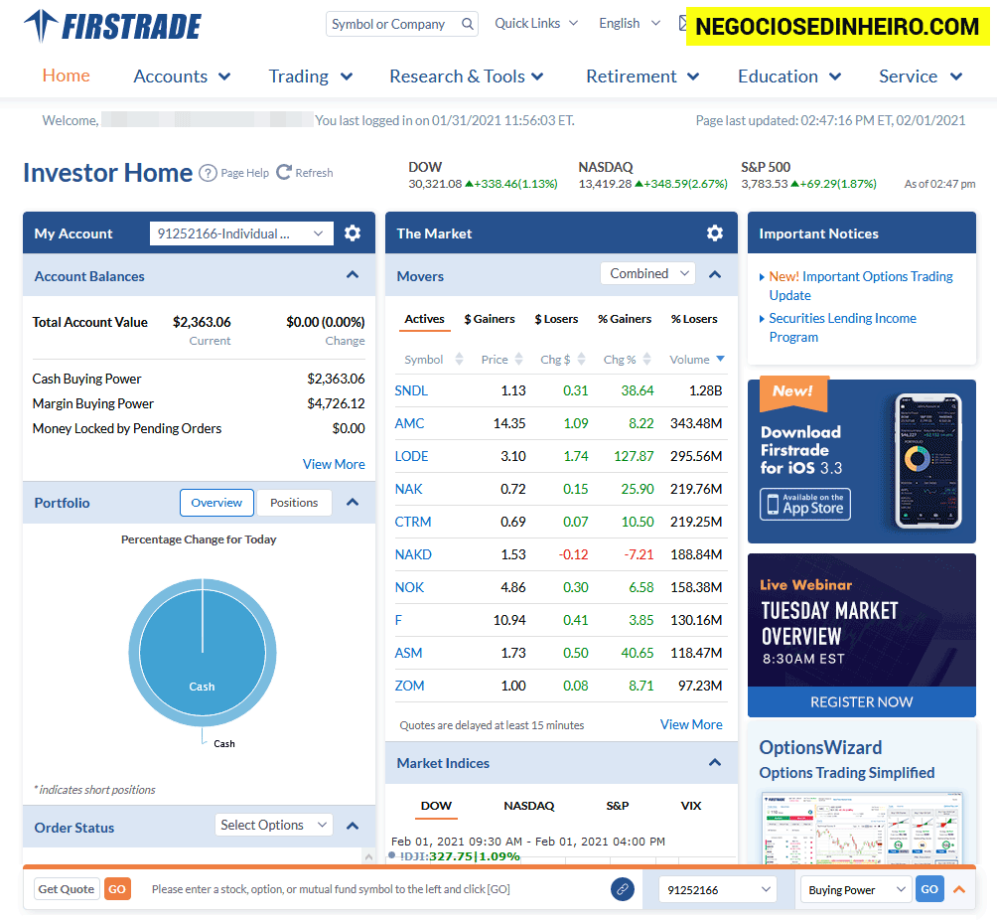Screen dimensions: 997x922
Task: Sort by Volume column arrow
Action: click(x=720, y=359)
